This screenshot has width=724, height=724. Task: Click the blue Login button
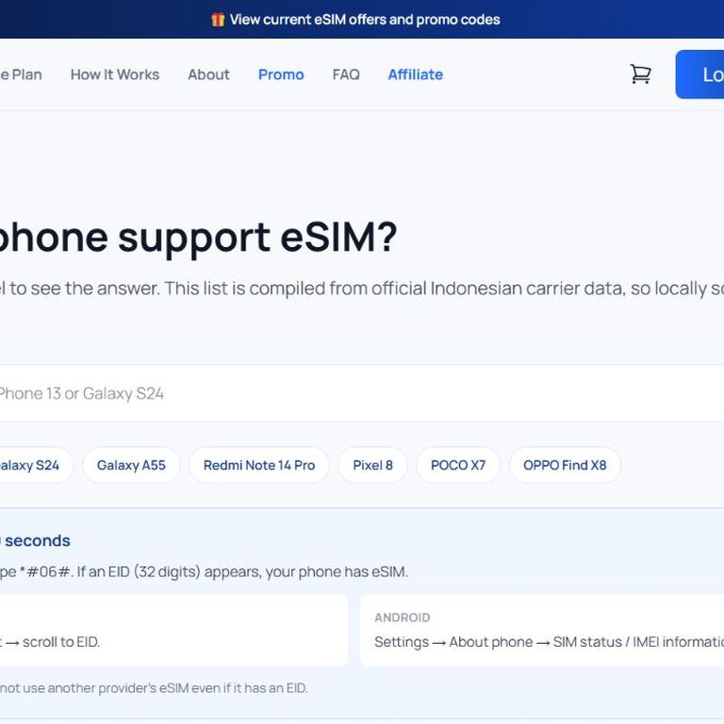[x=699, y=74]
